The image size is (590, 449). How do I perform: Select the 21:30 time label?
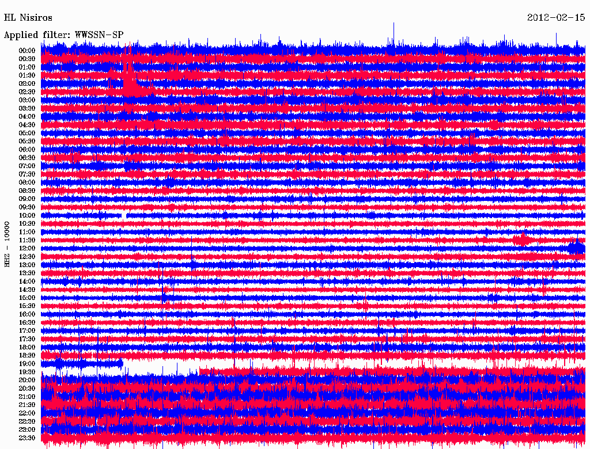27,405
